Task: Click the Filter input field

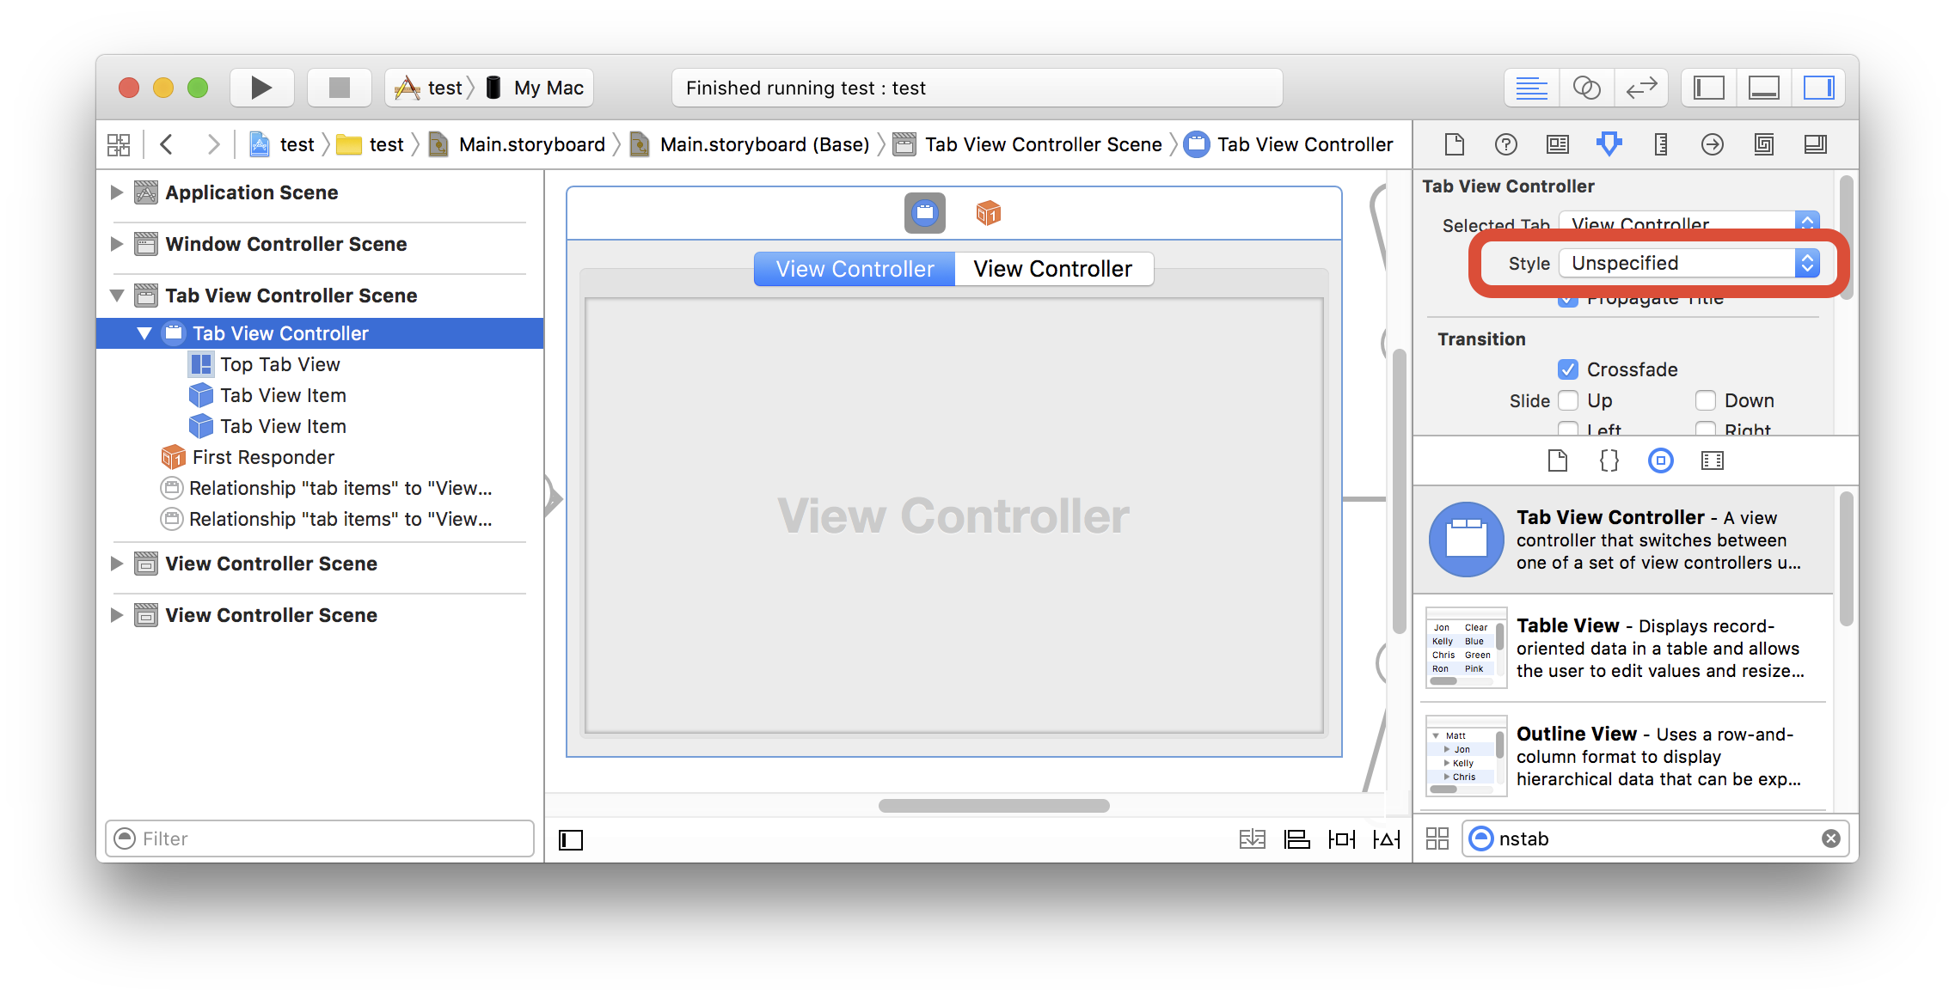Action: pos(322,838)
